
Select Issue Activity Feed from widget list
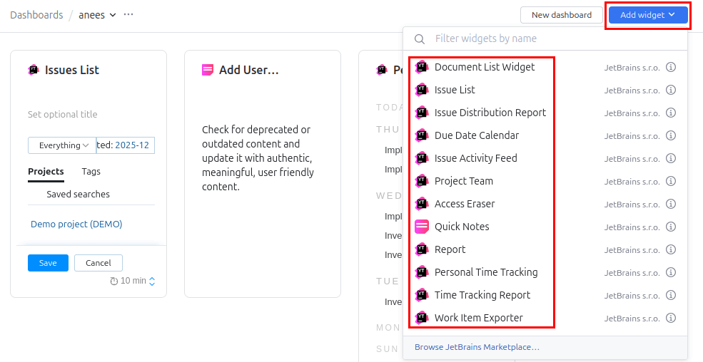(x=475, y=158)
